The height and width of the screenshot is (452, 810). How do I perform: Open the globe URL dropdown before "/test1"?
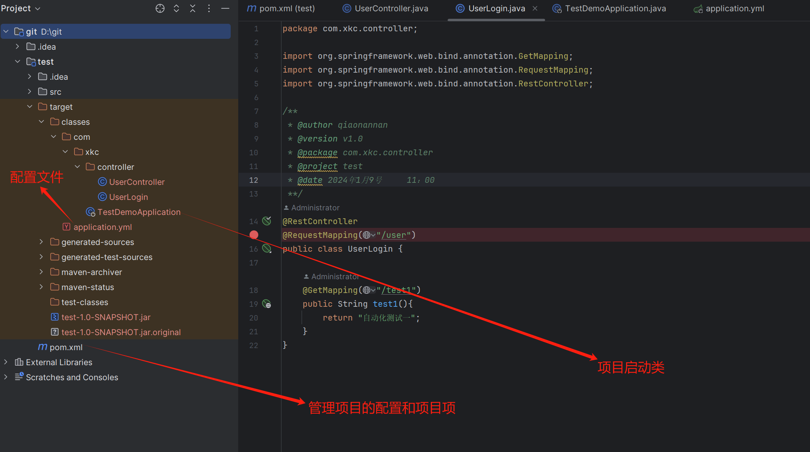tap(369, 290)
